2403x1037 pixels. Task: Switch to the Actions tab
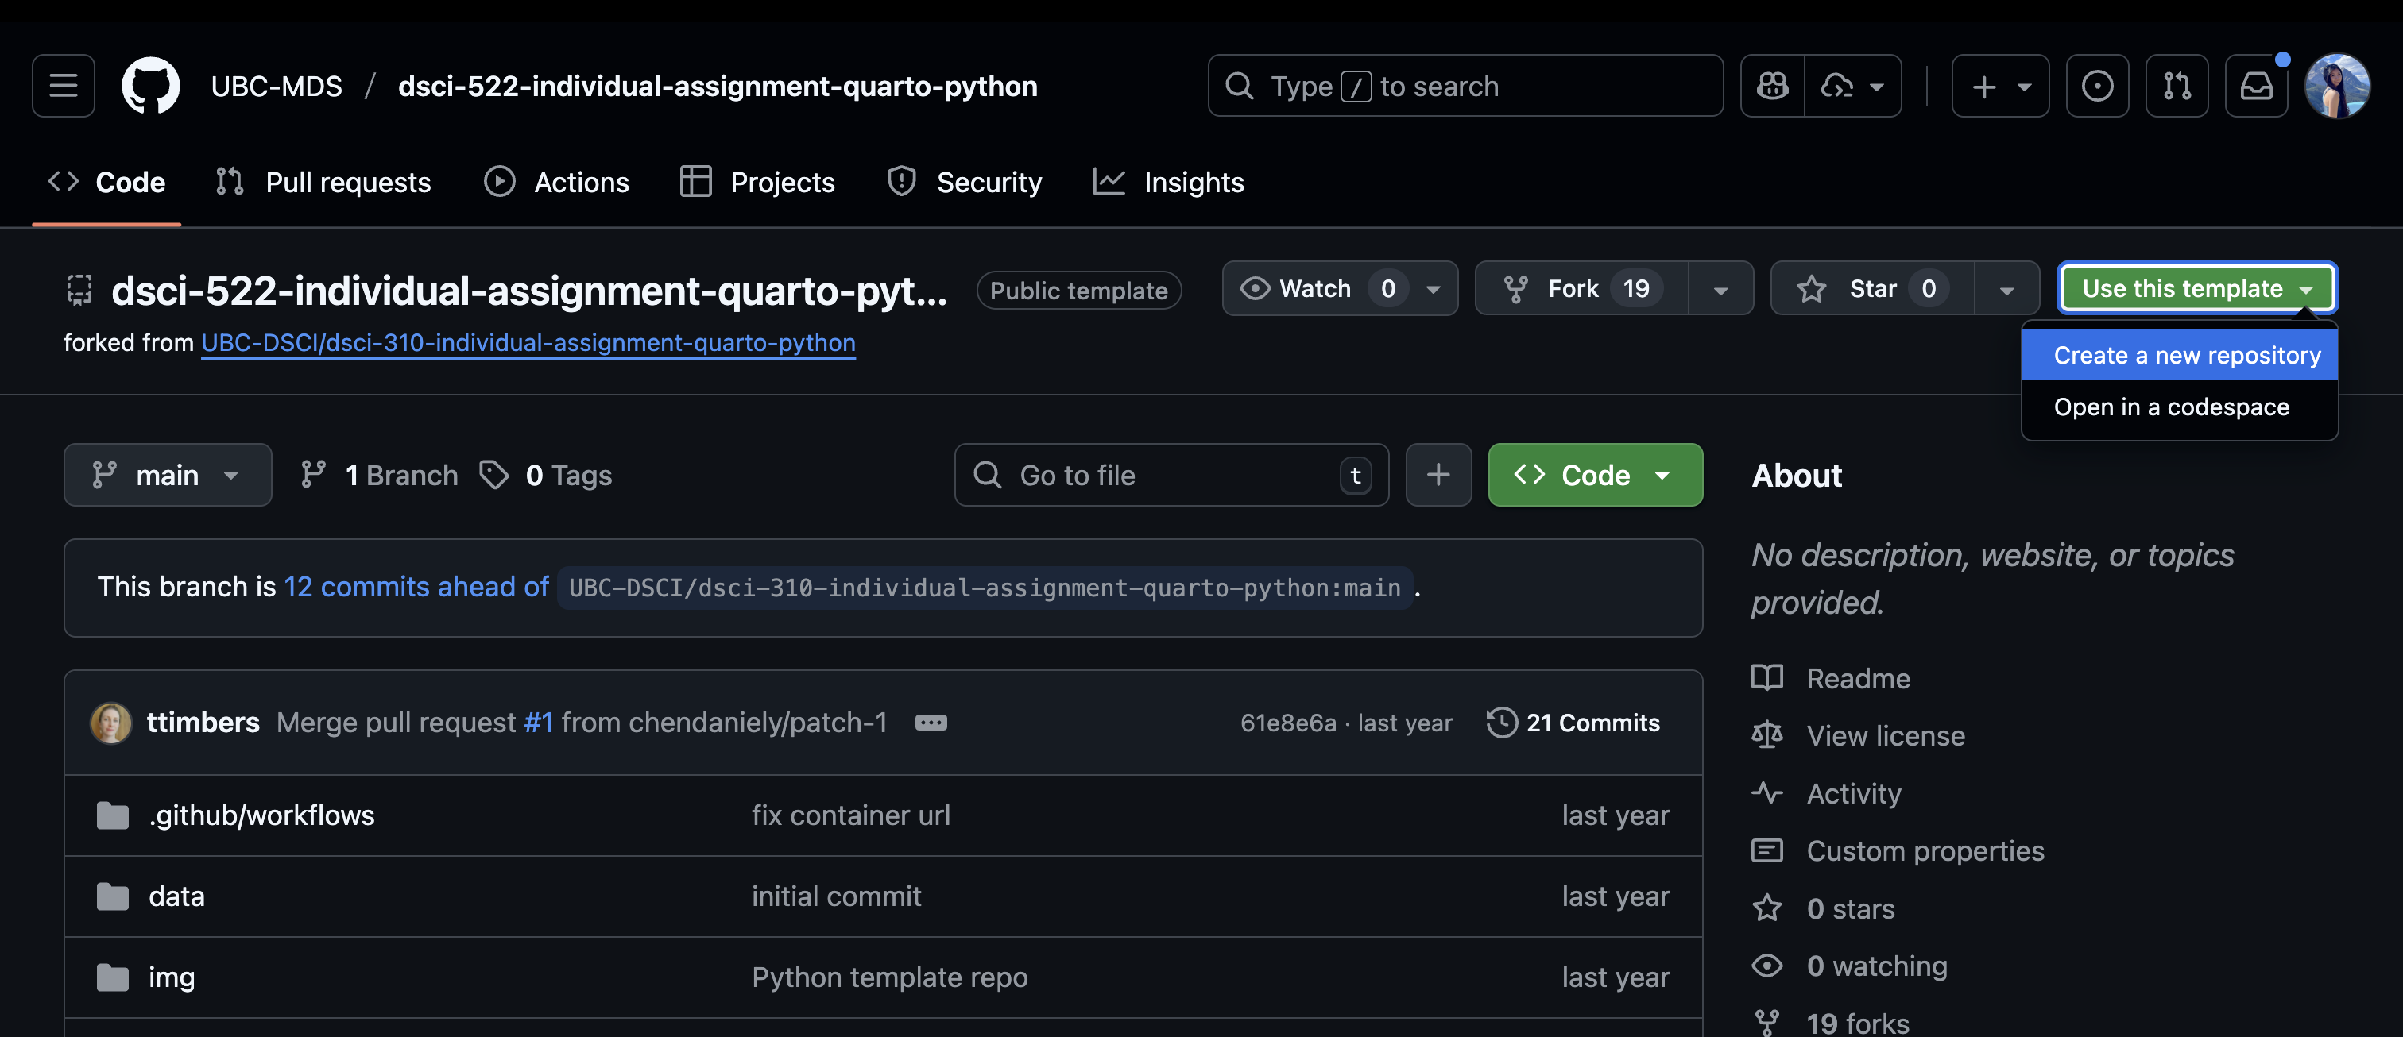(x=557, y=182)
